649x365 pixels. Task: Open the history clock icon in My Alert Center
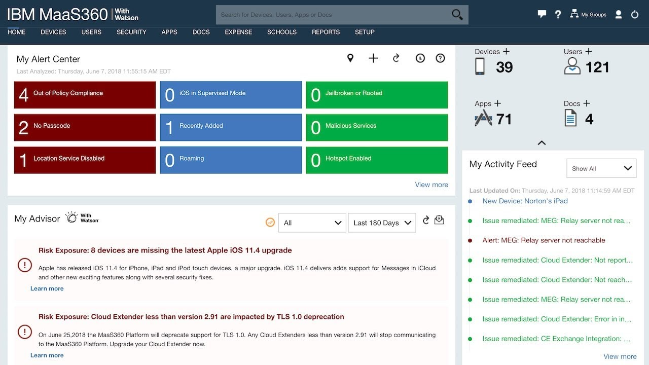[420, 58]
